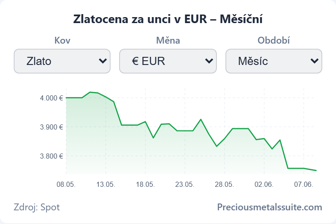
Task: Open the Měna currency dropdown showing EUR
Action: click(168, 61)
